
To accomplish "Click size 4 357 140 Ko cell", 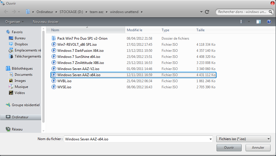I will point(206,51).
